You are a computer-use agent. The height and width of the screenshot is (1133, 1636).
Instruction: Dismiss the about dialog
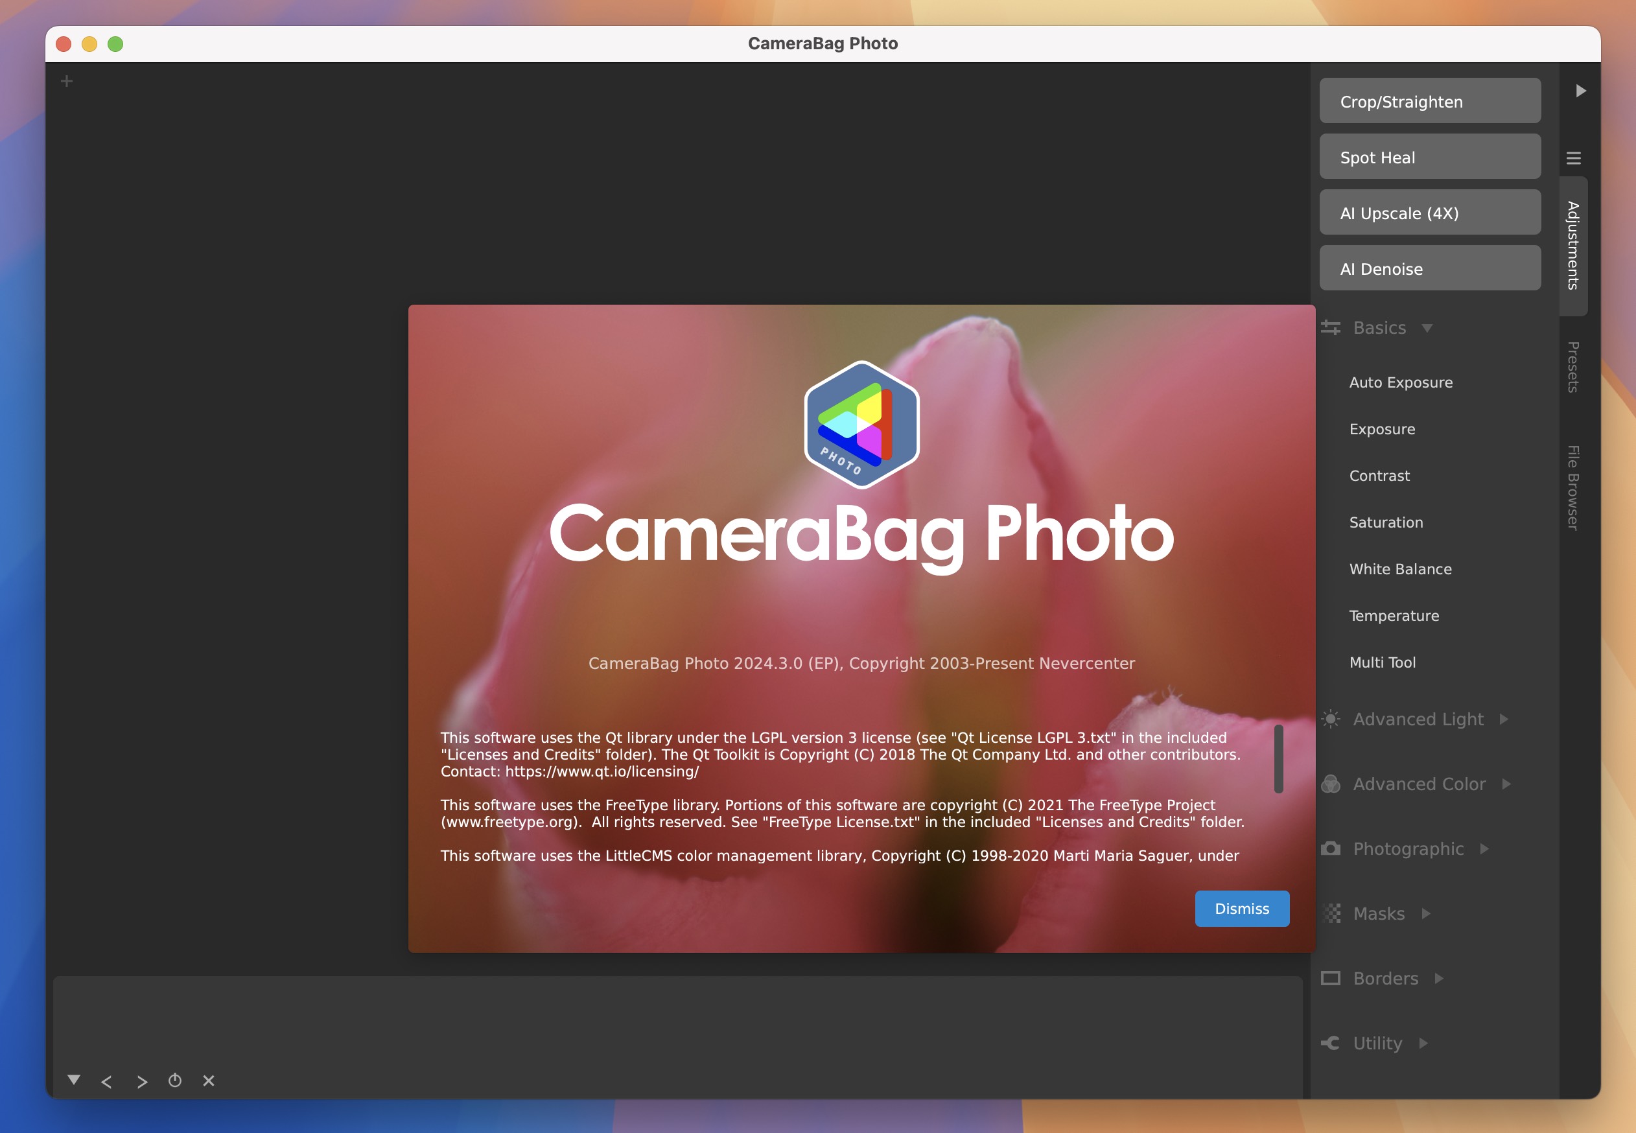coord(1242,909)
